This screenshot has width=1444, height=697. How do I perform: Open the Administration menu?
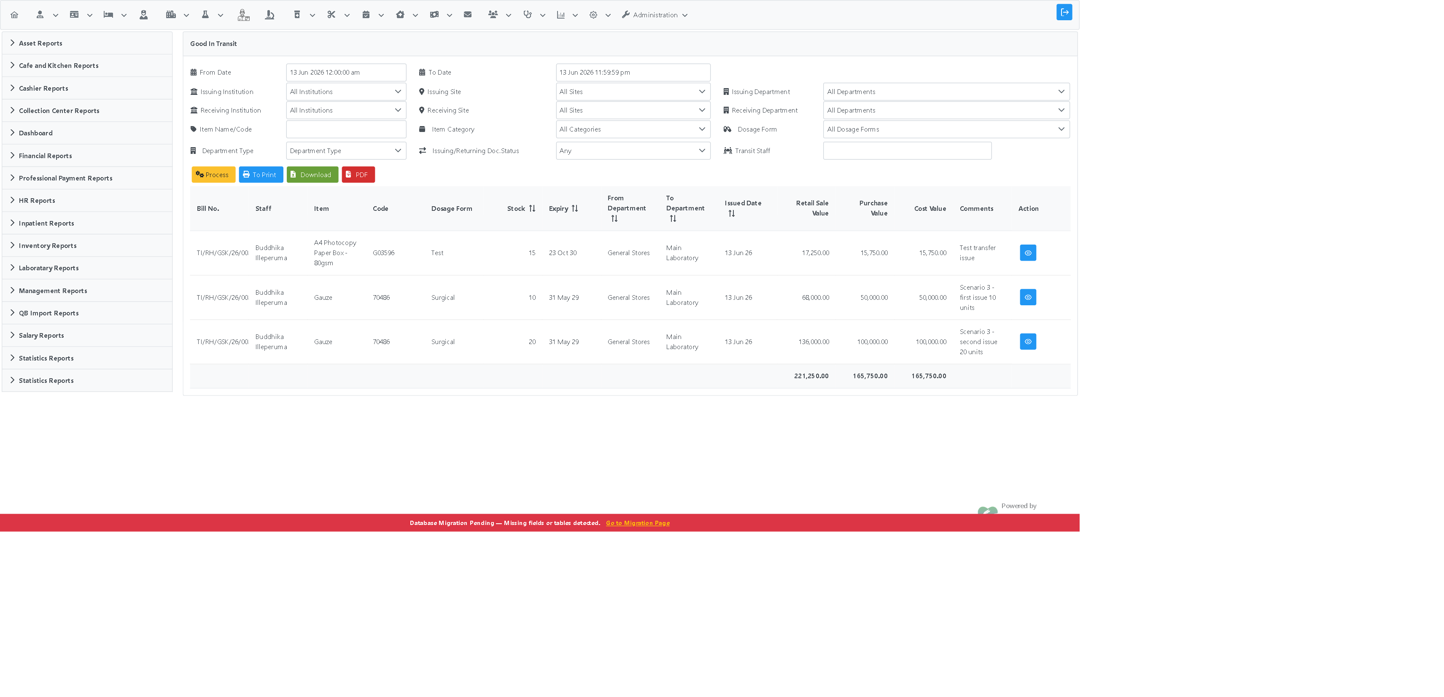point(655,15)
